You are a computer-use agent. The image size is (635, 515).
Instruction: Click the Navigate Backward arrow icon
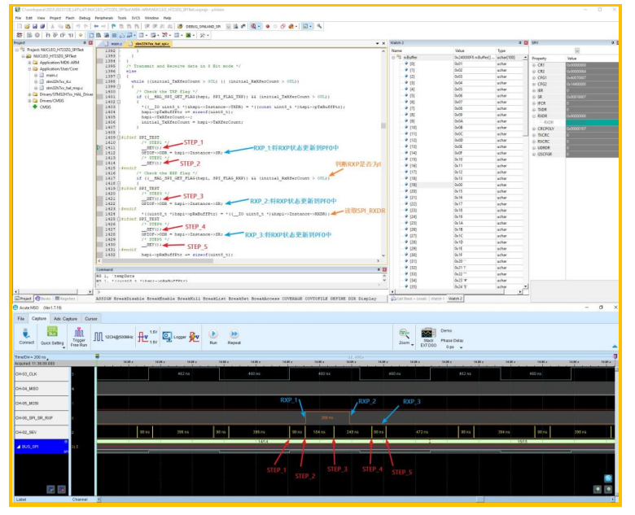(96, 26)
